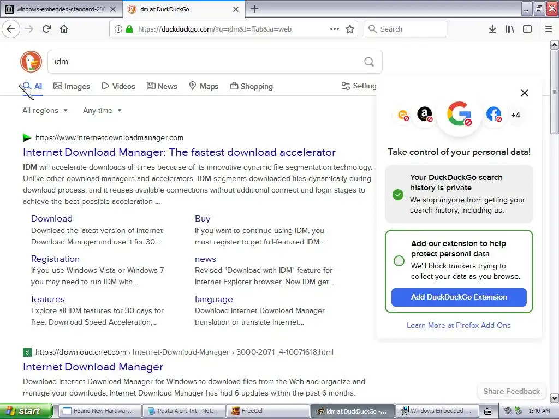Click the internetdownloadmanager.com URL text
Image resolution: width=559 pixels, height=419 pixels.
[x=109, y=138]
